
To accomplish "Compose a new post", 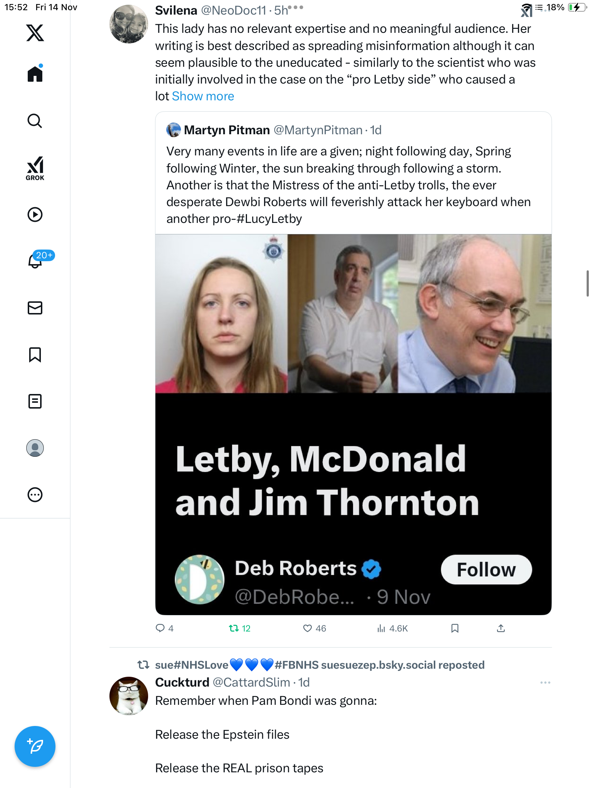I will pyautogui.click(x=35, y=746).
